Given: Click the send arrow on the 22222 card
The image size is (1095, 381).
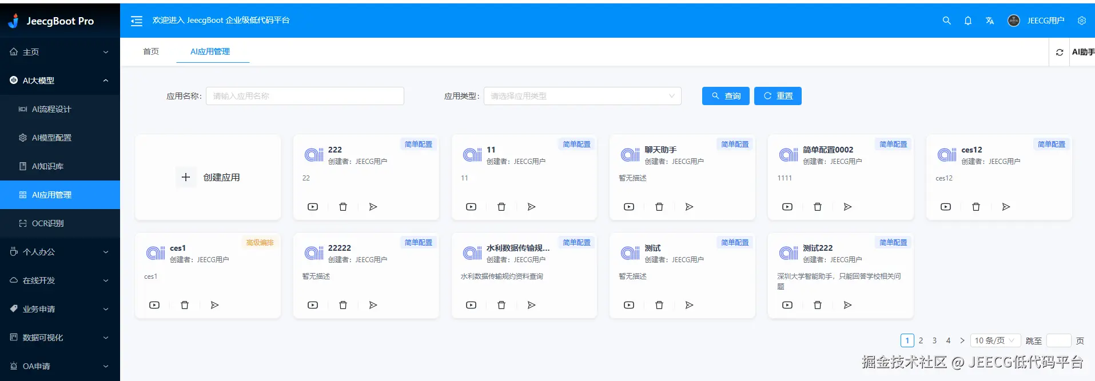Looking at the screenshot, I should (373, 305).
